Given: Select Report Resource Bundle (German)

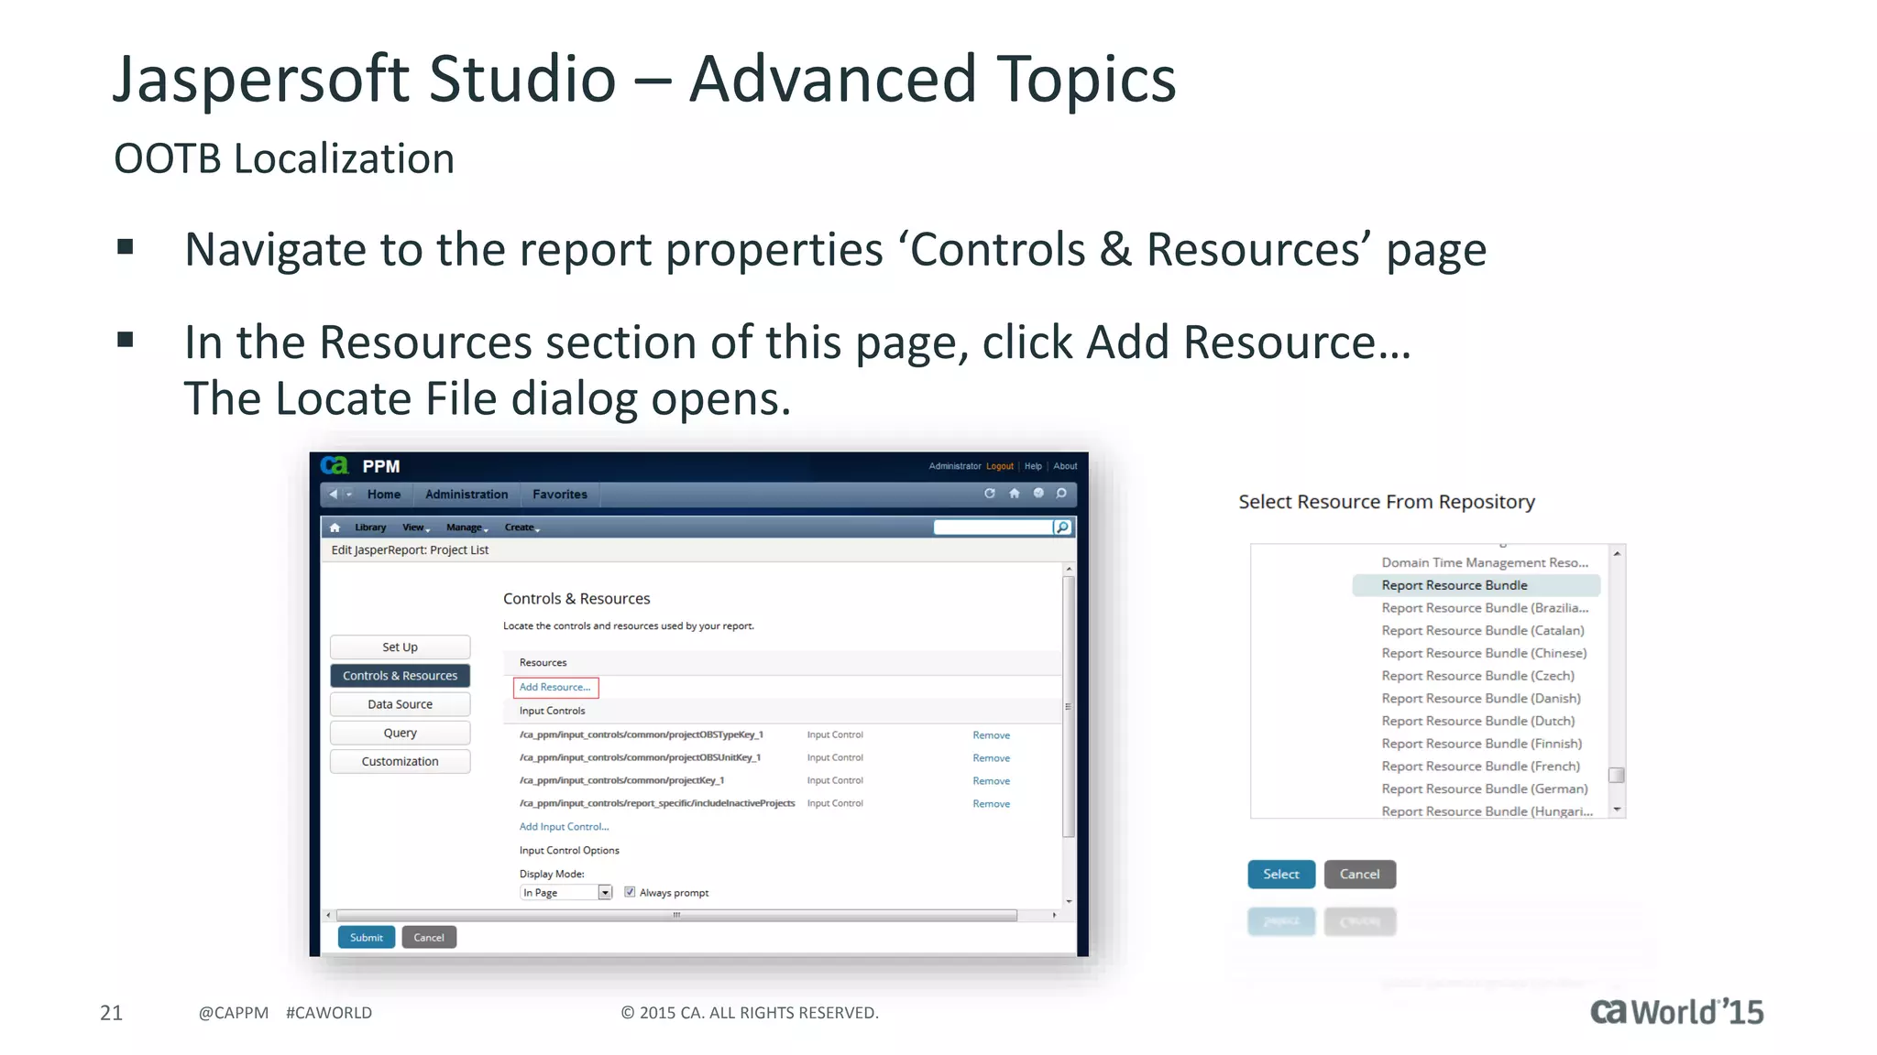Looking at the screenshot, I should click(1485, 789).
